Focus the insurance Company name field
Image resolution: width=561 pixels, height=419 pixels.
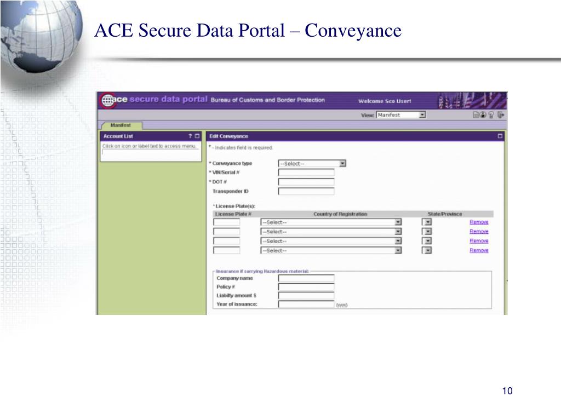tap(306, 278)
